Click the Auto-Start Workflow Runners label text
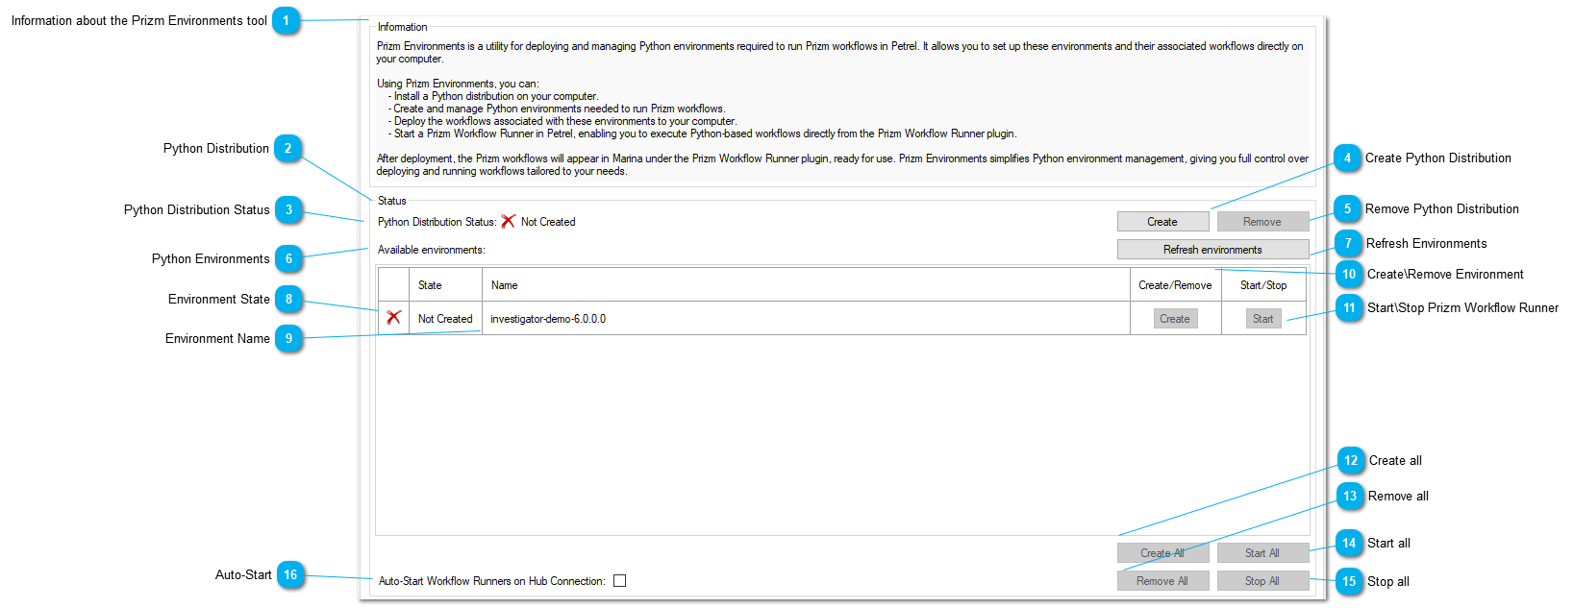This screenshot has width=1574, height=608. coord(492,581)
